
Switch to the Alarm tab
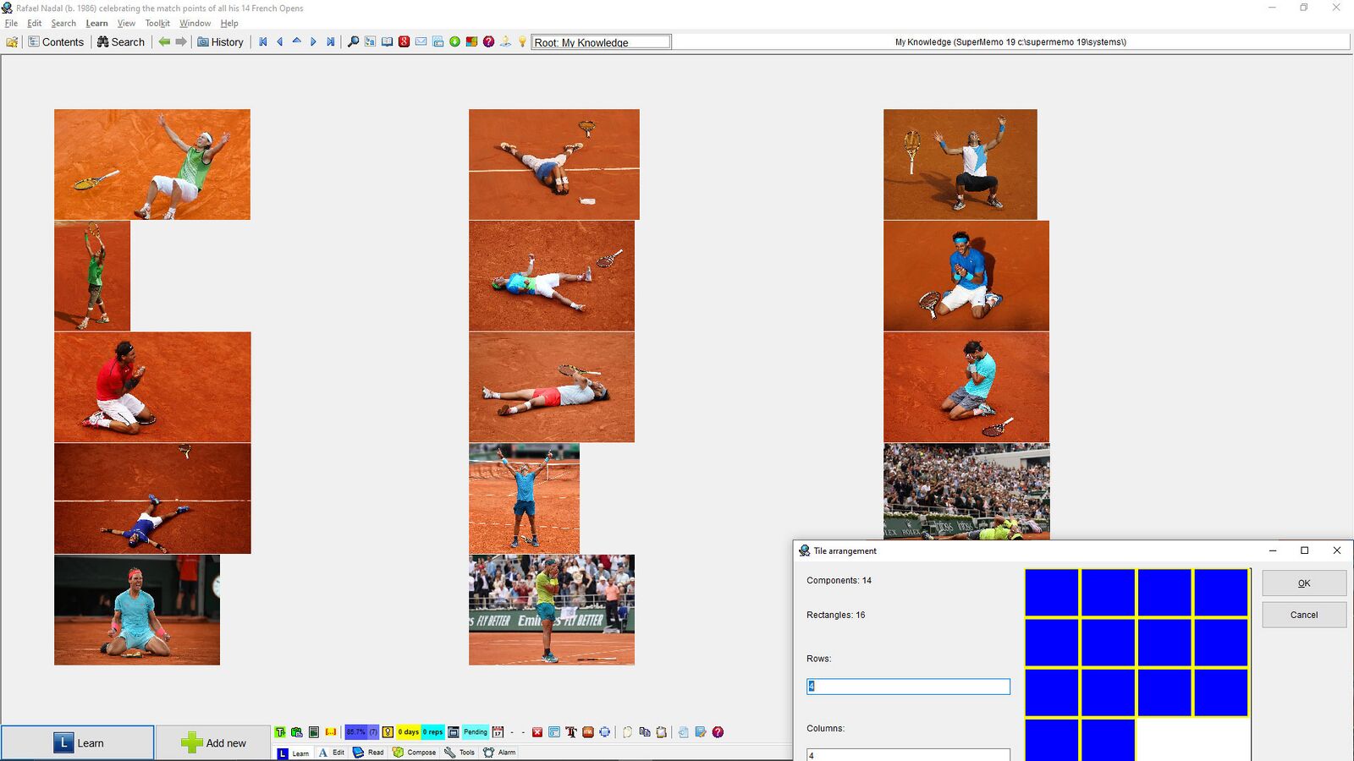point(499,753)
